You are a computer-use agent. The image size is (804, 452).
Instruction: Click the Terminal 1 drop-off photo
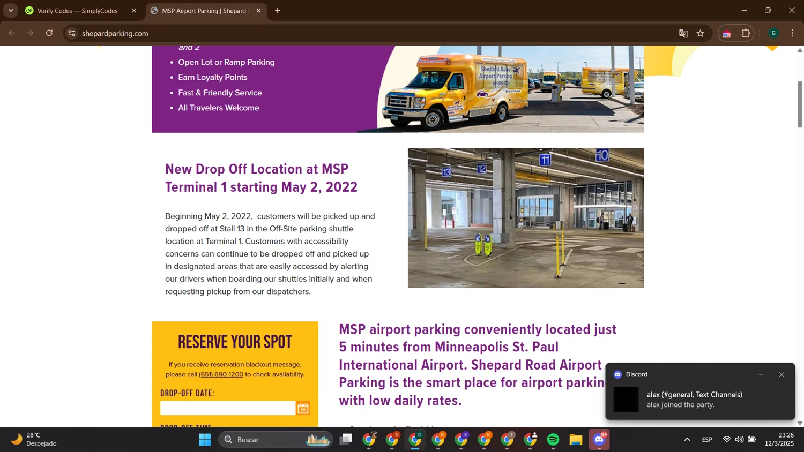click(526, 218)
